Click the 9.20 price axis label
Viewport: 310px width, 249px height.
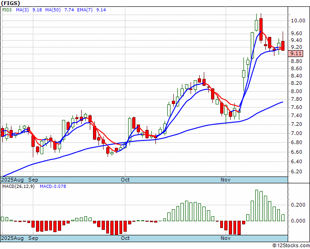pos(297,47)
